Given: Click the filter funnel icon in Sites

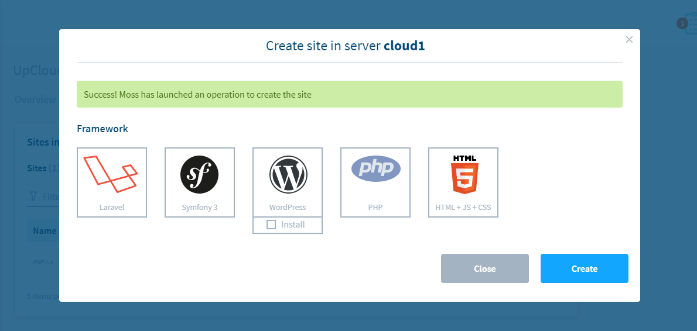Looking at the screenshot, I should pyautogui.click(x=33, y=196).
